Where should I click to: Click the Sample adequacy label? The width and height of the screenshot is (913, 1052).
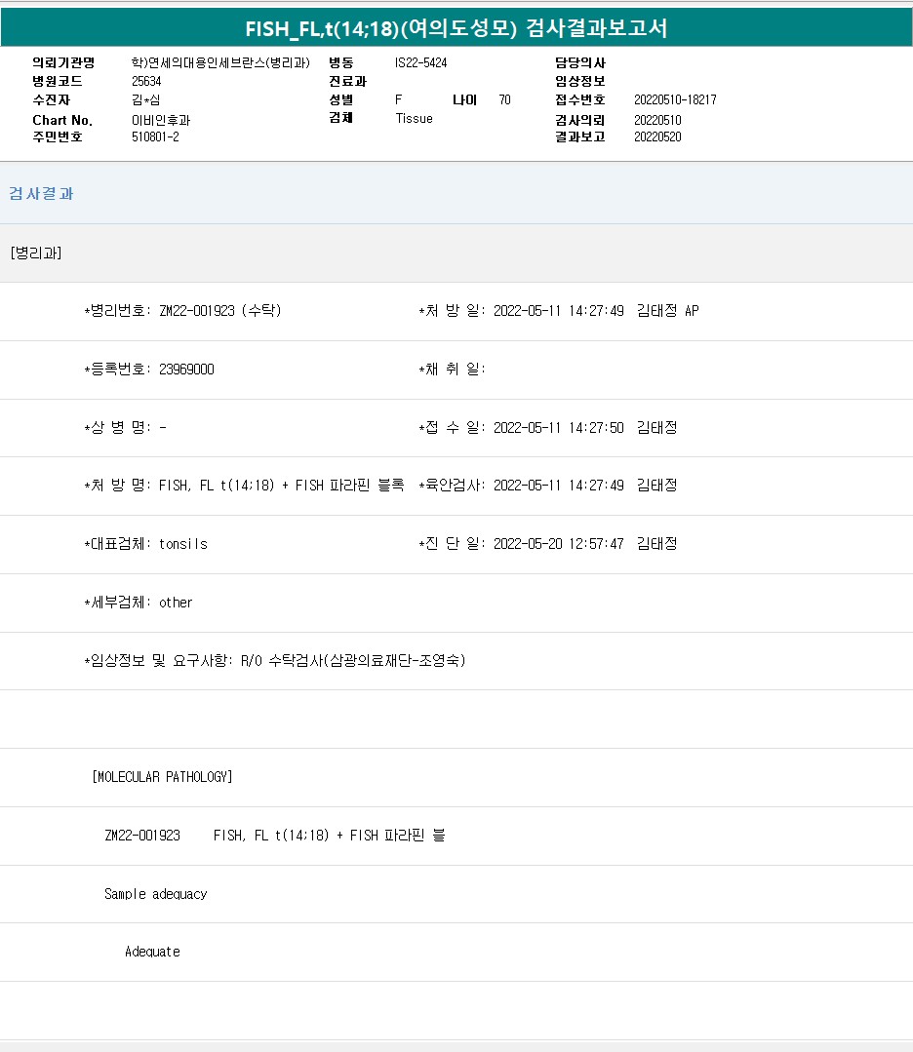156,894
